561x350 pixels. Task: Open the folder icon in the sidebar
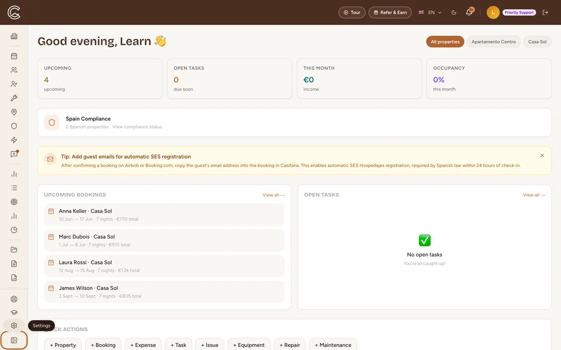tap(14, 249)
